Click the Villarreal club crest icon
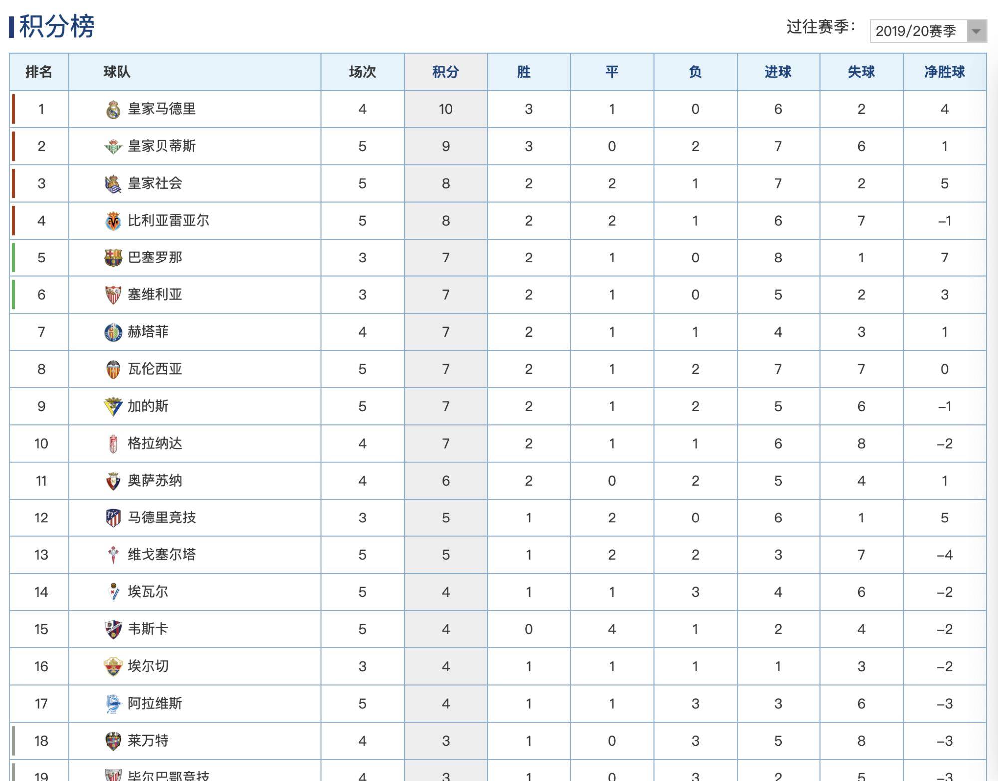 click(x=113, y=221)
